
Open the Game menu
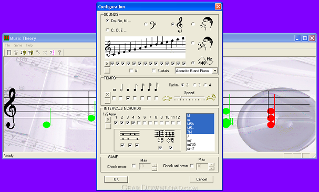pyautogui.click(x=18, y=45)
